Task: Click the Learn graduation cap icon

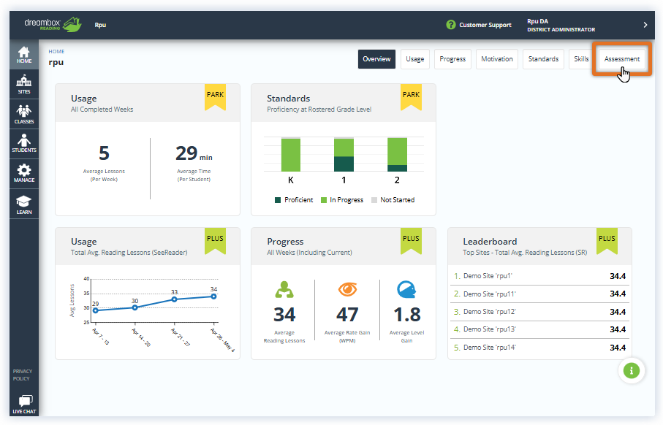Action: click(23, 202)
